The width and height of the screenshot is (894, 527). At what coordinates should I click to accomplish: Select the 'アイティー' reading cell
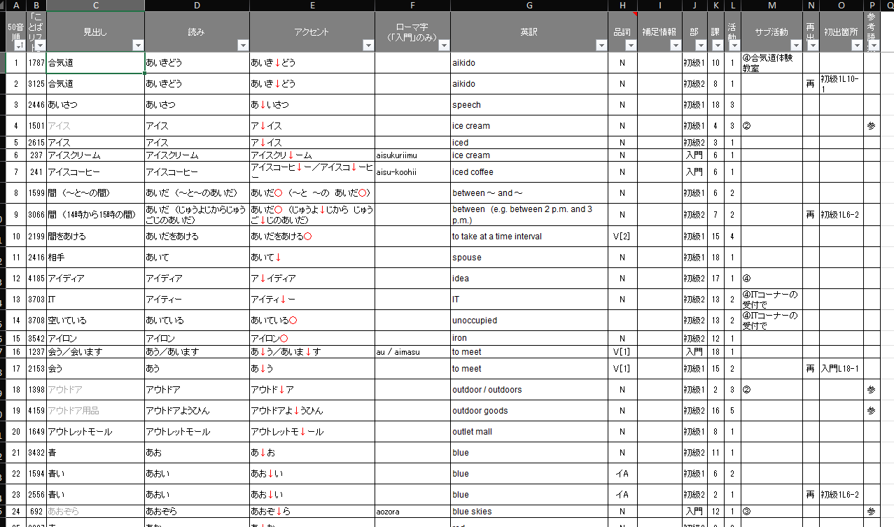pyautogui.click(x=197, y=300)
